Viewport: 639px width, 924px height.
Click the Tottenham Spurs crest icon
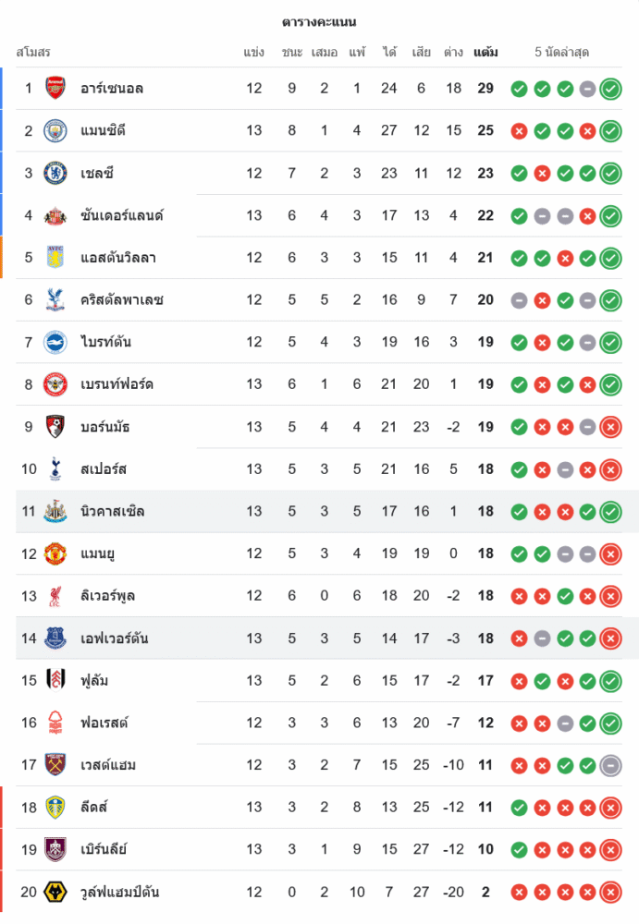(x=55, y=469)
